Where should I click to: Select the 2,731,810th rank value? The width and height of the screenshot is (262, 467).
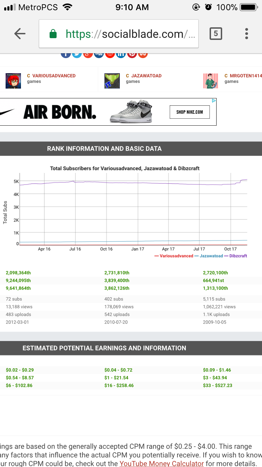coord(117,273)
